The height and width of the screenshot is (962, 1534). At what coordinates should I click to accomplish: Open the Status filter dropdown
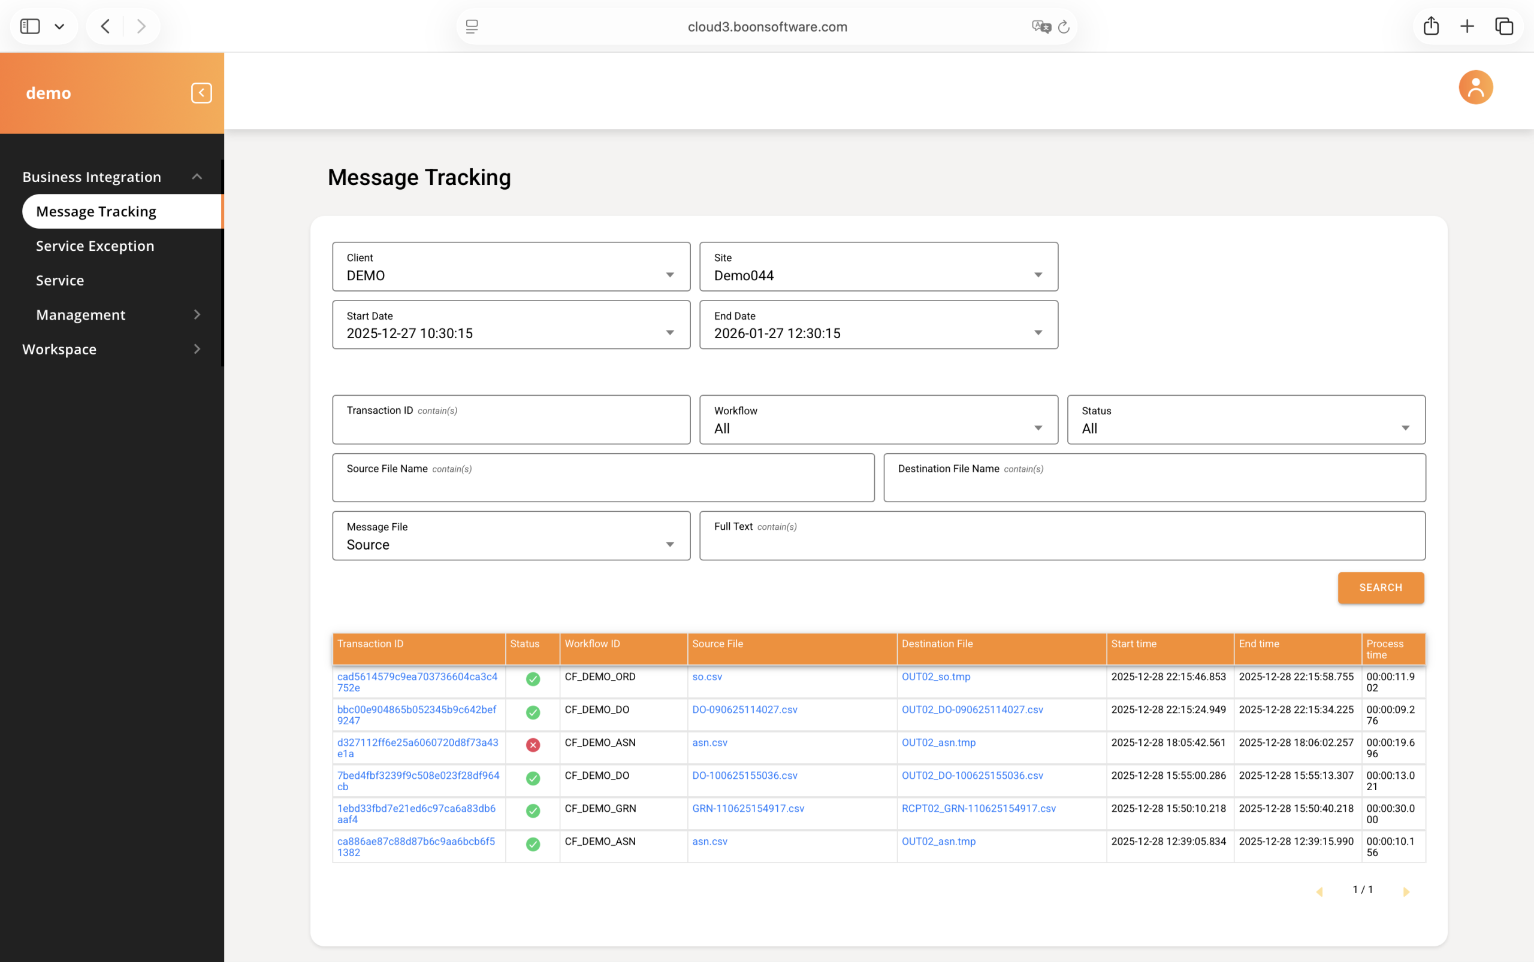[x=1246, y=420]
